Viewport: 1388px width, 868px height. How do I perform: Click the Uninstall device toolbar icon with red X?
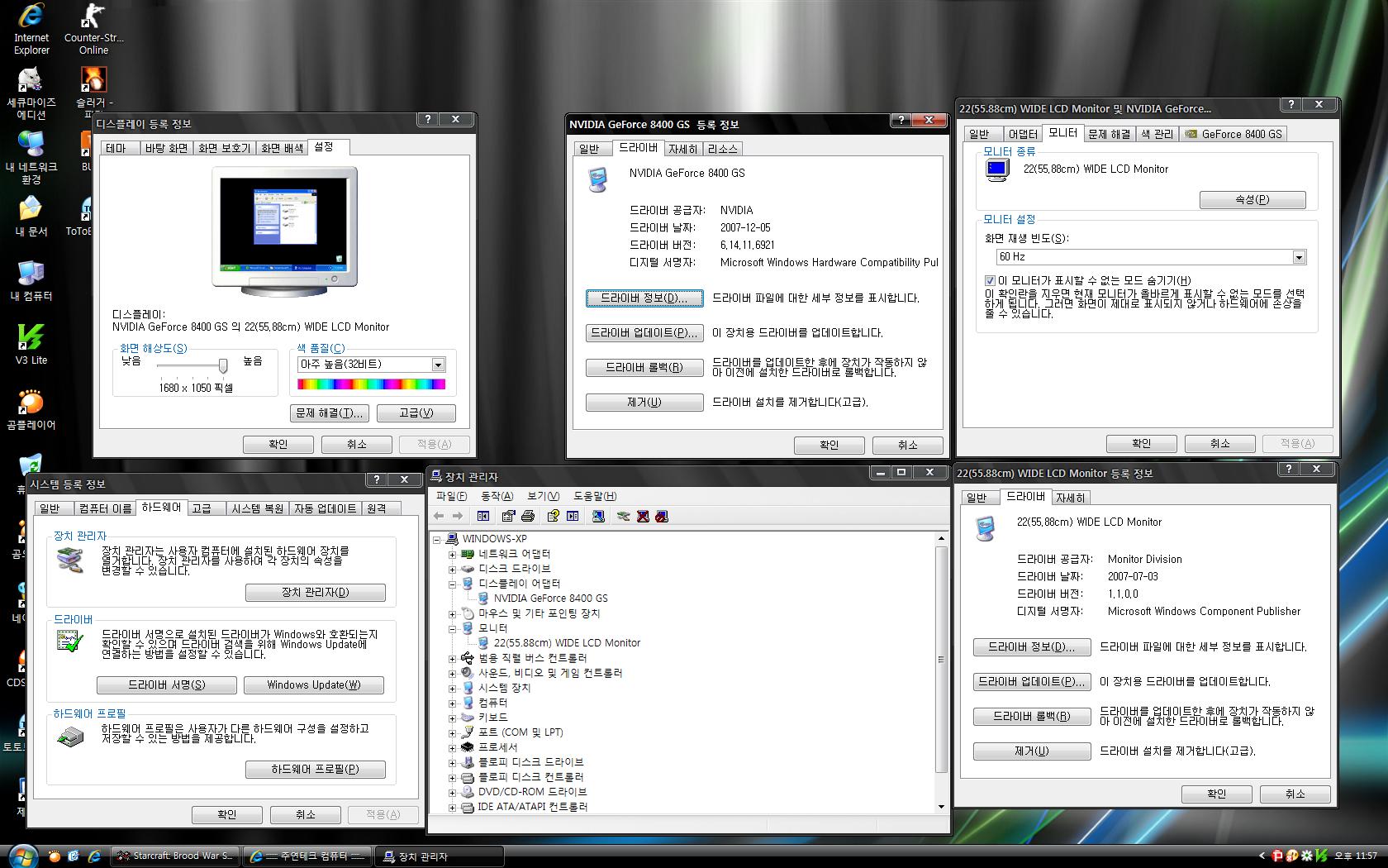(643, 516)
